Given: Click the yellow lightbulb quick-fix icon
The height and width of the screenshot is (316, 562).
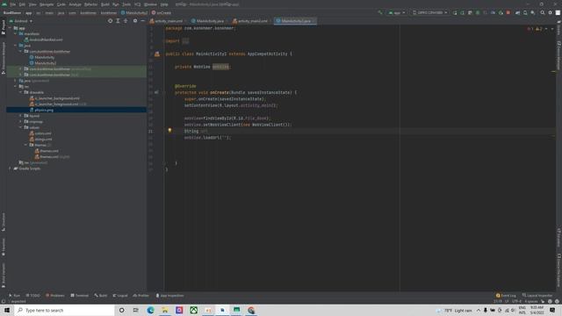Looking at the screenshot, I should point(169,131).
